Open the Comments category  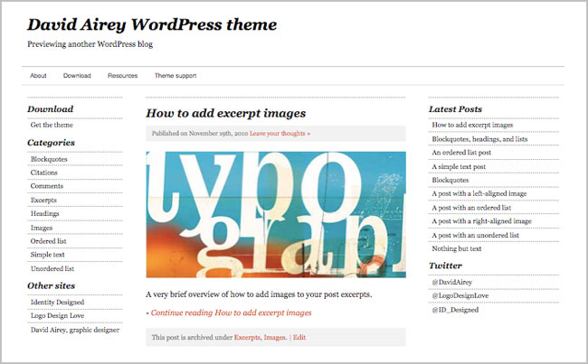[47, 186]
